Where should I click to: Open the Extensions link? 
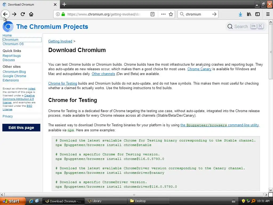coord(11,80)
